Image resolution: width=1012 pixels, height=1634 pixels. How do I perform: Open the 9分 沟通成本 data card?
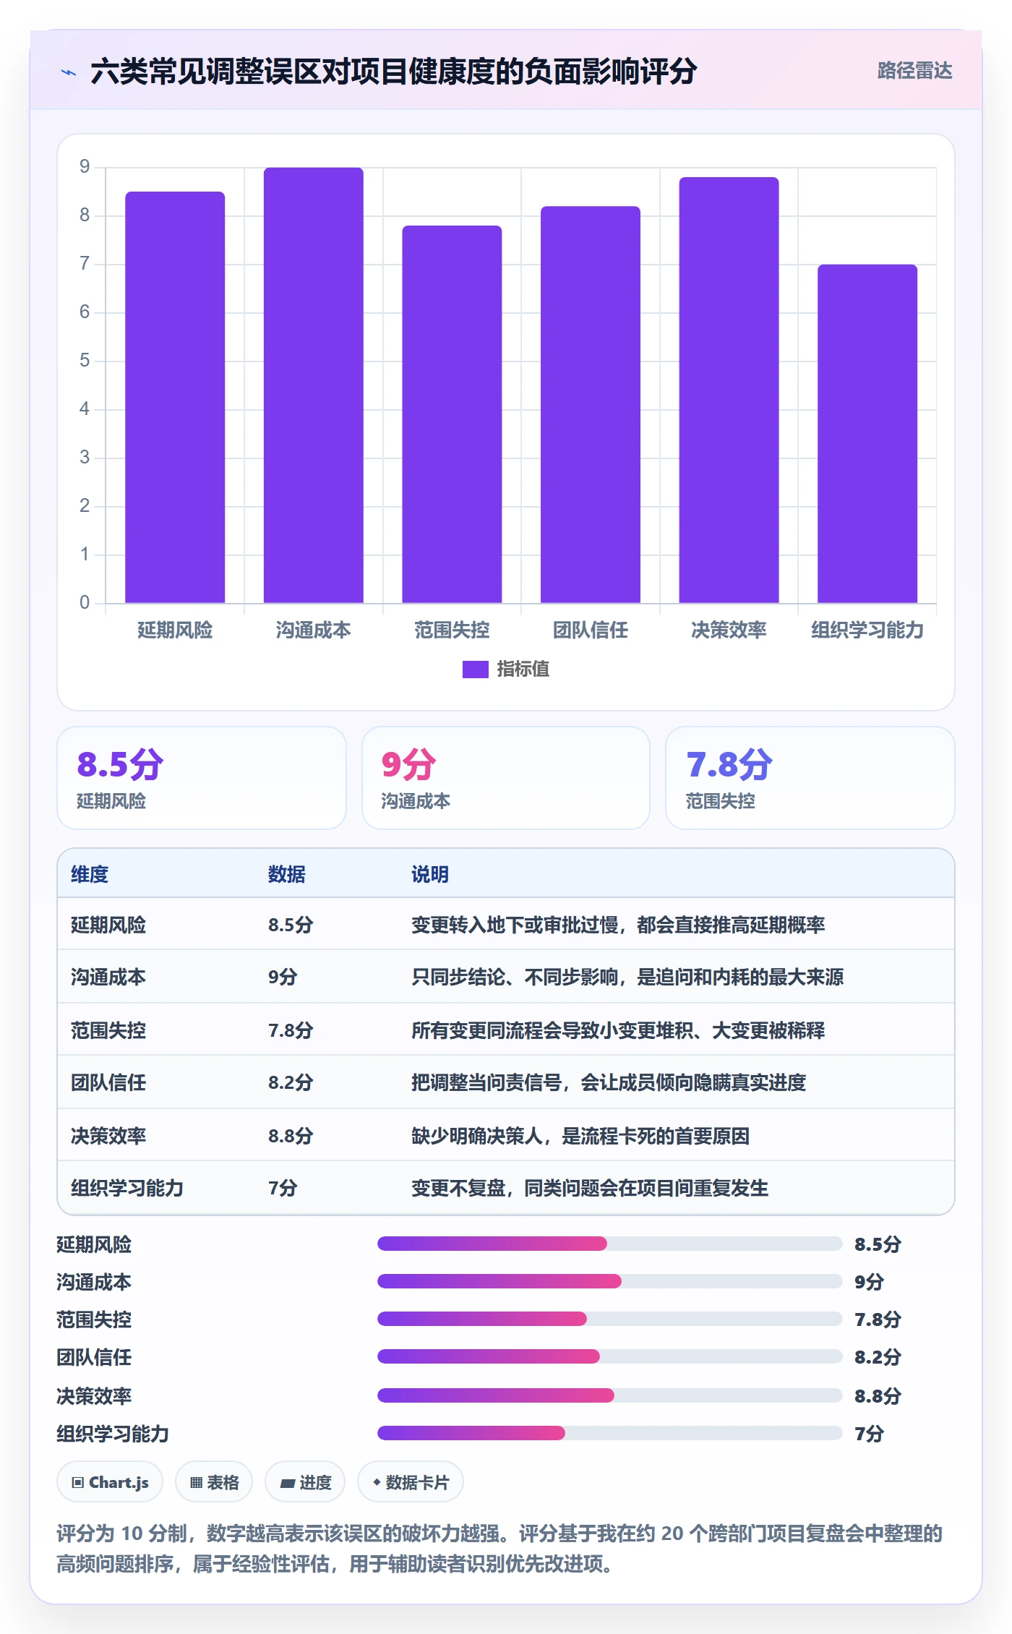(x=506, y=778)
